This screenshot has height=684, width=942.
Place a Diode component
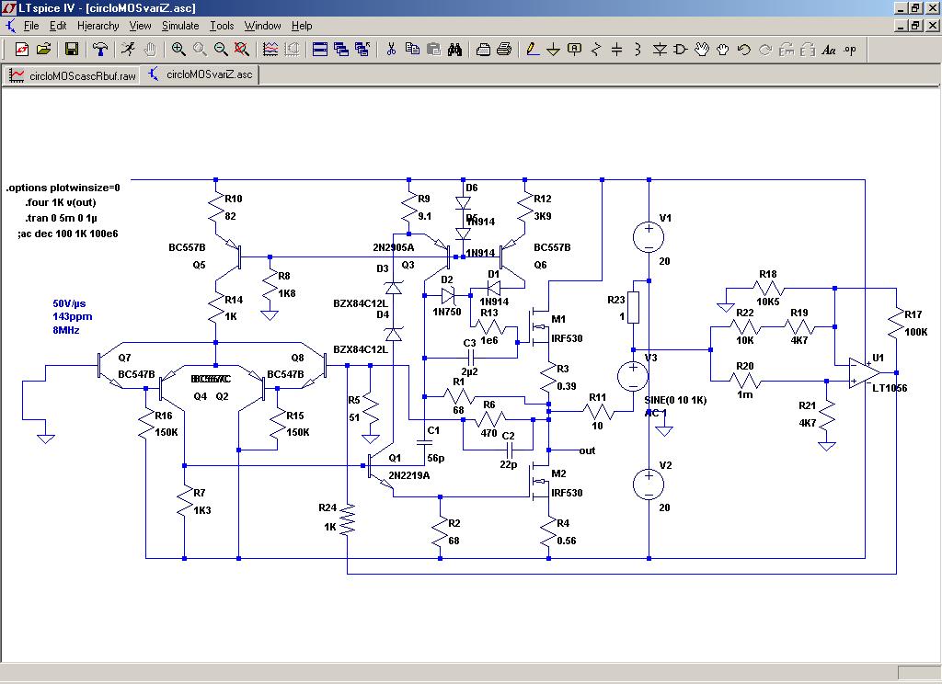(x=660, y=50)
